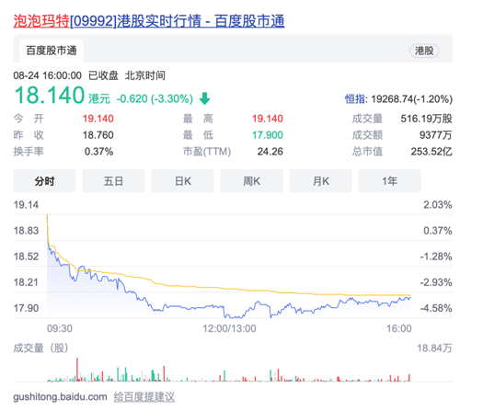This screenshot has height=411, width=483.
Task: Click the 港股 tag button
Action: (424, 51)
